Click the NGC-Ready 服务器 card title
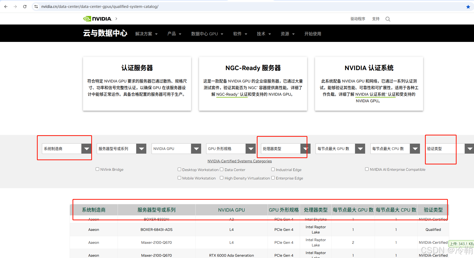 click(253, 68)
